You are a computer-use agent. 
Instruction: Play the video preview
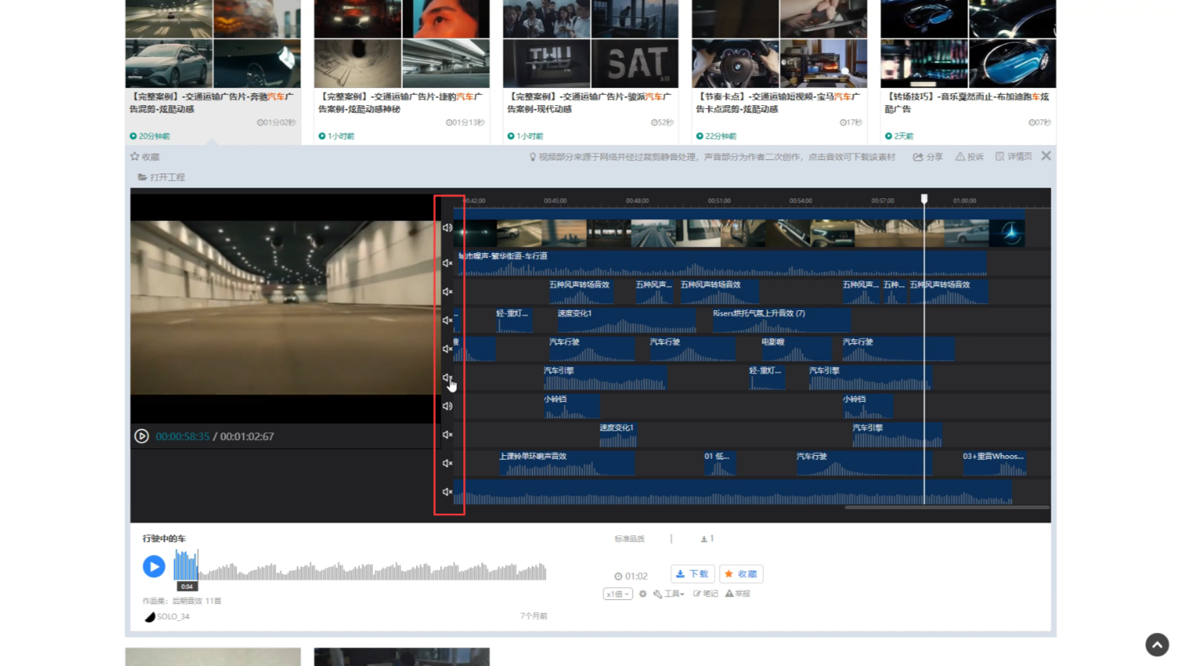(x=141, y=436)
